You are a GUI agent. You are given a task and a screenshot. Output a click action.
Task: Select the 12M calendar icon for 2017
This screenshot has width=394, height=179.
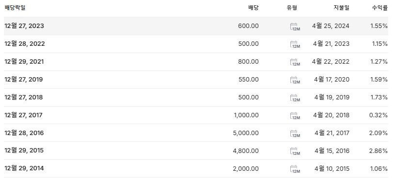[295, 116]
